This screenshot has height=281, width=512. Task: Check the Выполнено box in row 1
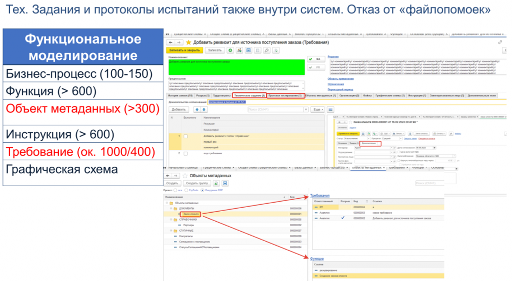point(185,136)
